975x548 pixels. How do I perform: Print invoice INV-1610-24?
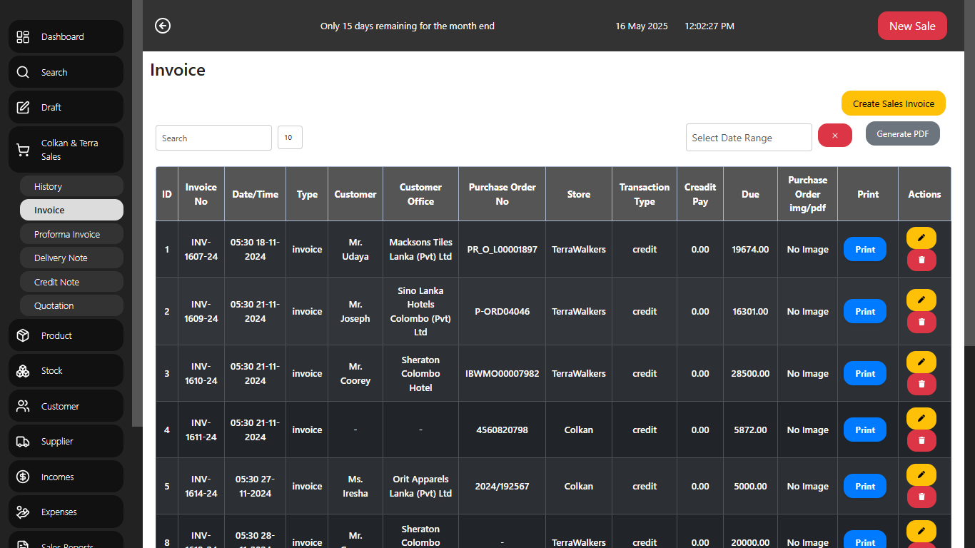[x=865, y=374]
